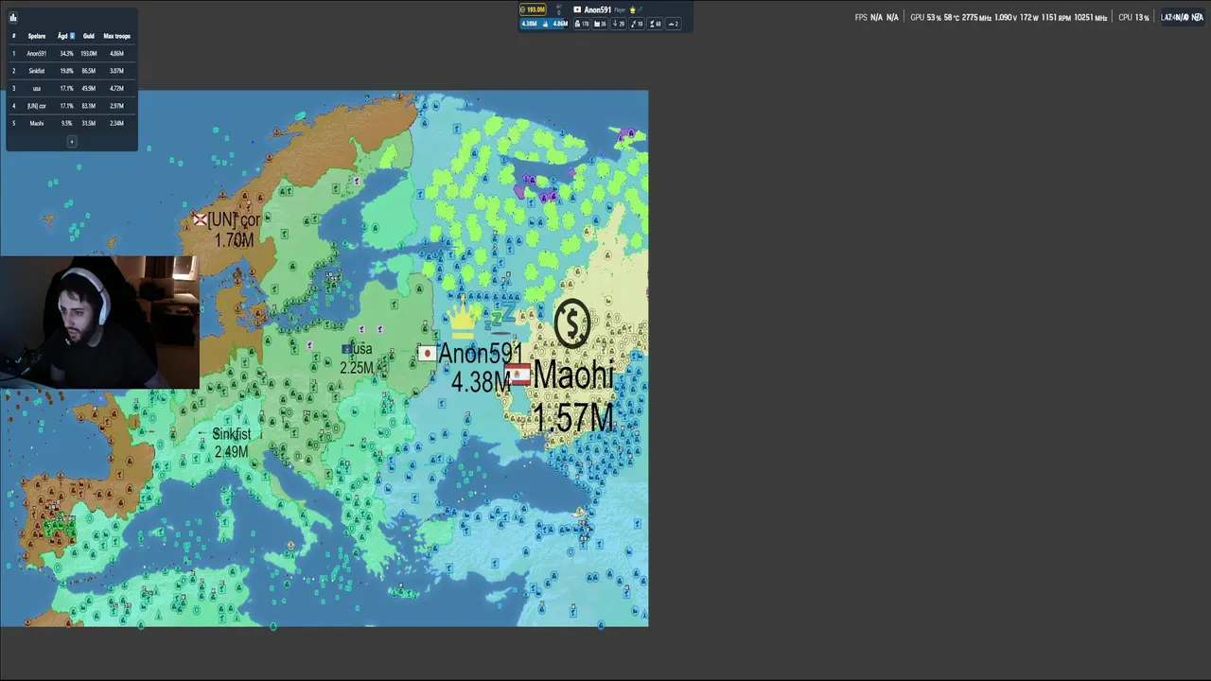Click the 193.0M gold counter in the top bar
Screen dimensions: 1211x681
click(533, 9)
